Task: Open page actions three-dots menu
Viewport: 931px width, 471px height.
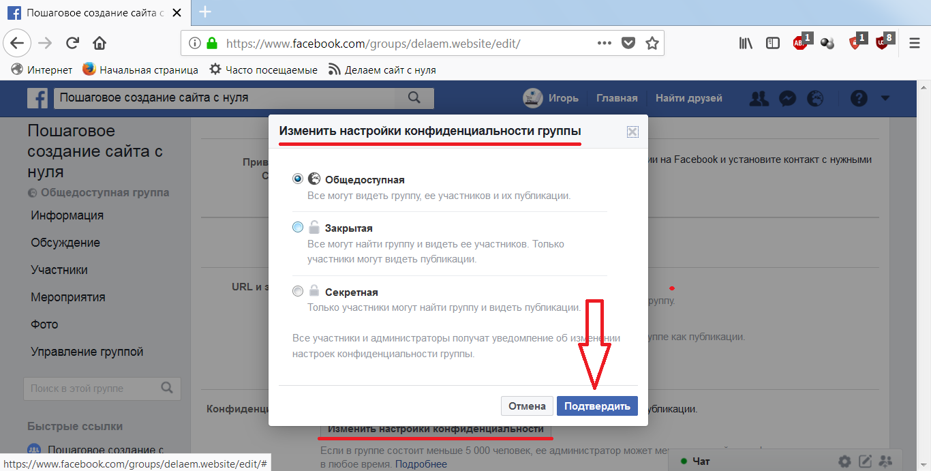Action: pos(604,43)
